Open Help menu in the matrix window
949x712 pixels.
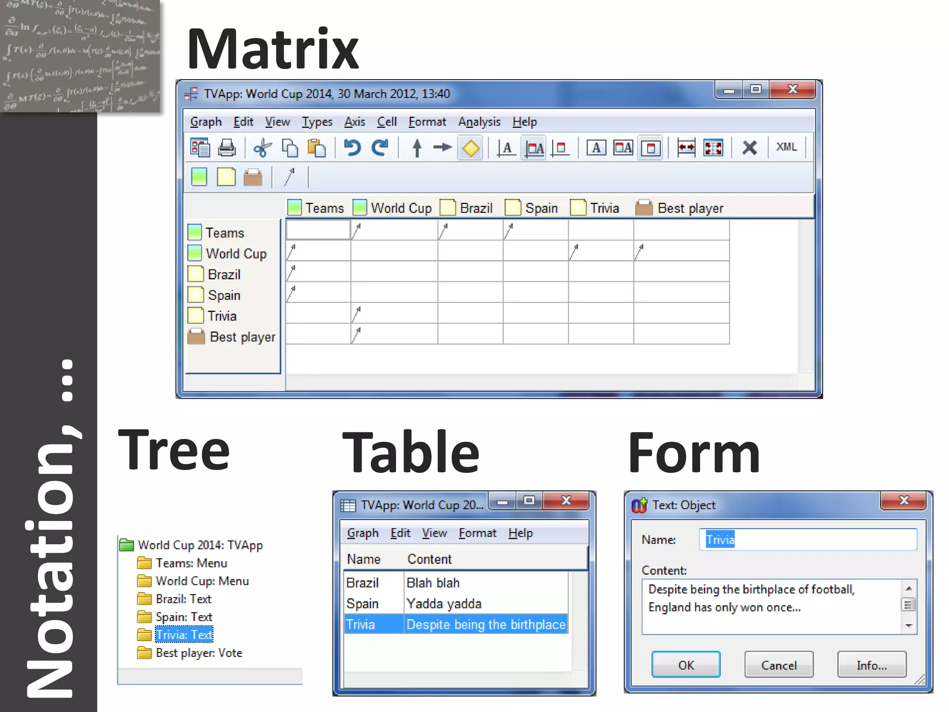525,122
